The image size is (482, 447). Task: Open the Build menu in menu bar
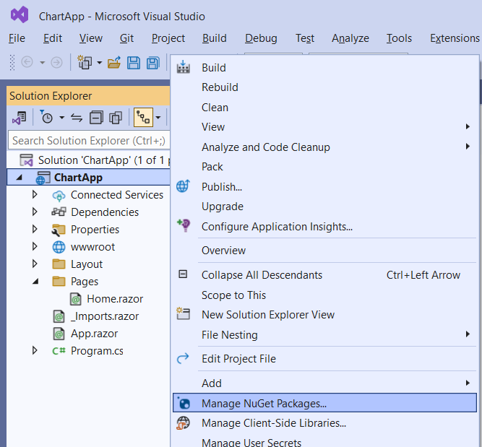[x=214, y=38]
